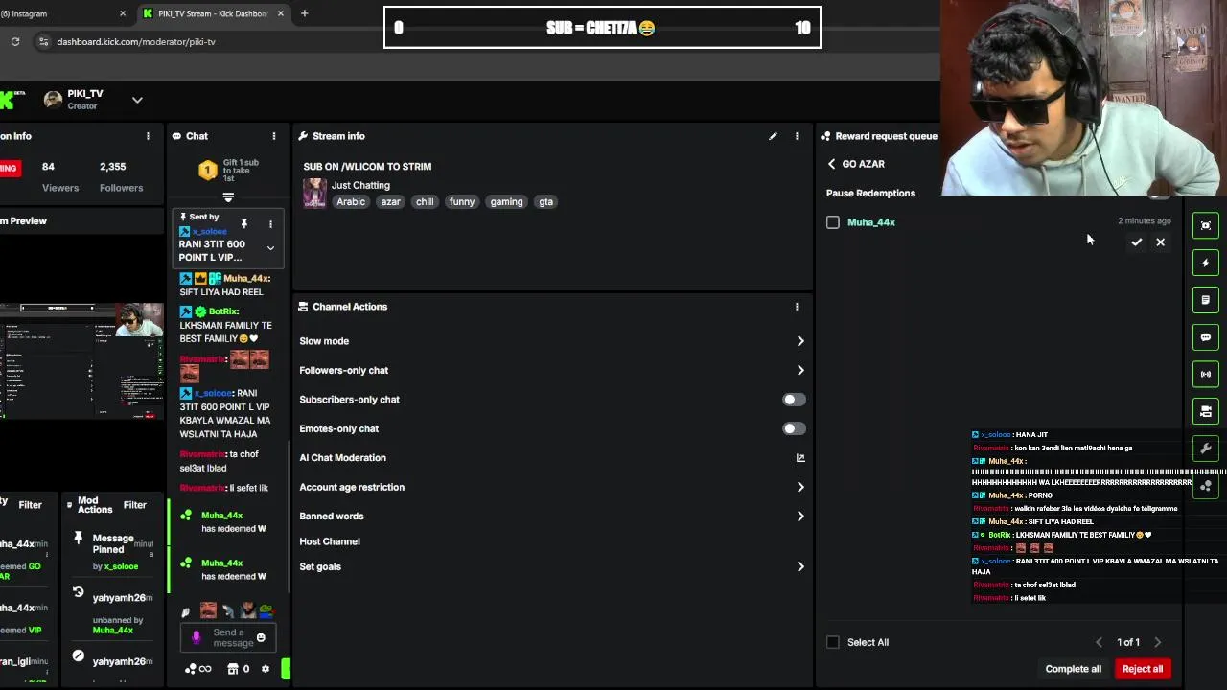Click x_solooe in Message Pinned entry
Viewport: 1227px width, 690px height.
121,566
